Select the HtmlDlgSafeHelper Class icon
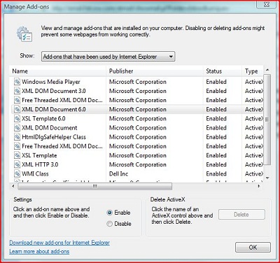 pyautogui.click(x=17, y=137)
